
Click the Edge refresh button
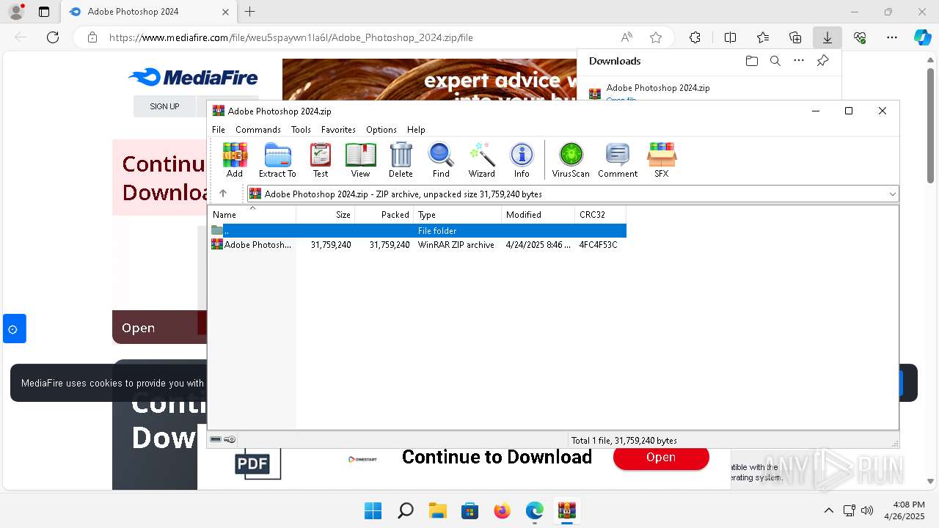pos(53,37)
